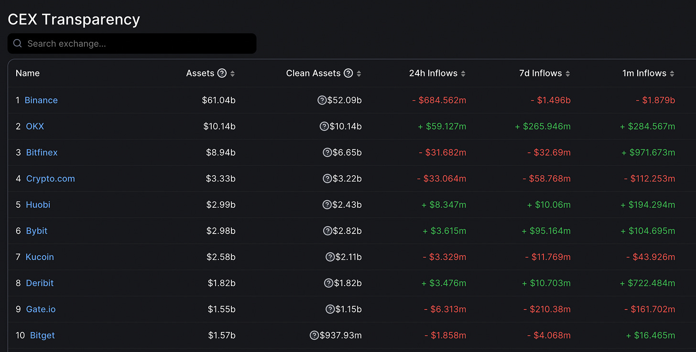This screenshot has height=352, width=696.
Task: Open the Huobi exchange link
Action: pos(38,204)
